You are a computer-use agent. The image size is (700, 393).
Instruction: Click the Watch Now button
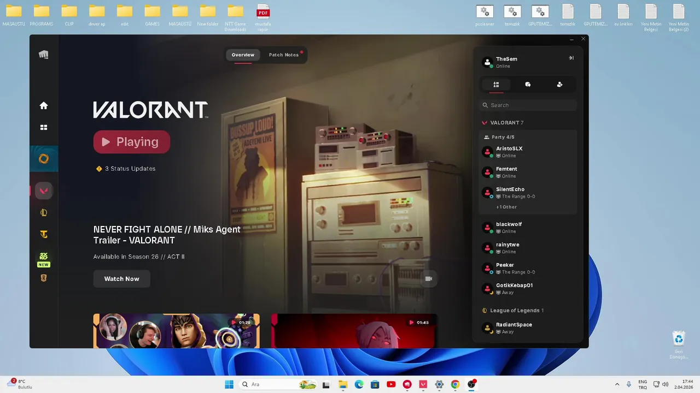pos(121,279)
